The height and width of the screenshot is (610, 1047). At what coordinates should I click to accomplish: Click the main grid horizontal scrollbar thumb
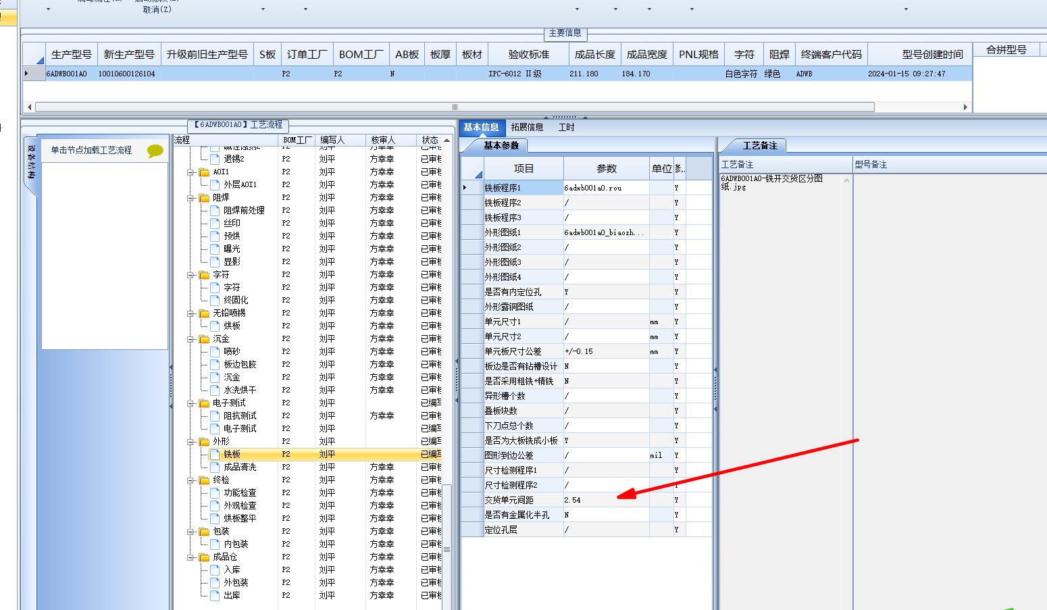coord(455,107)
